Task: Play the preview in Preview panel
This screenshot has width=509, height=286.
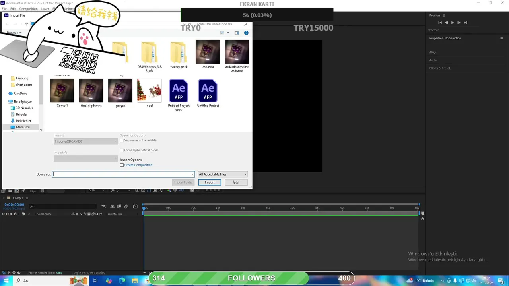Action: pyautogui.click(x=453, y=23)
